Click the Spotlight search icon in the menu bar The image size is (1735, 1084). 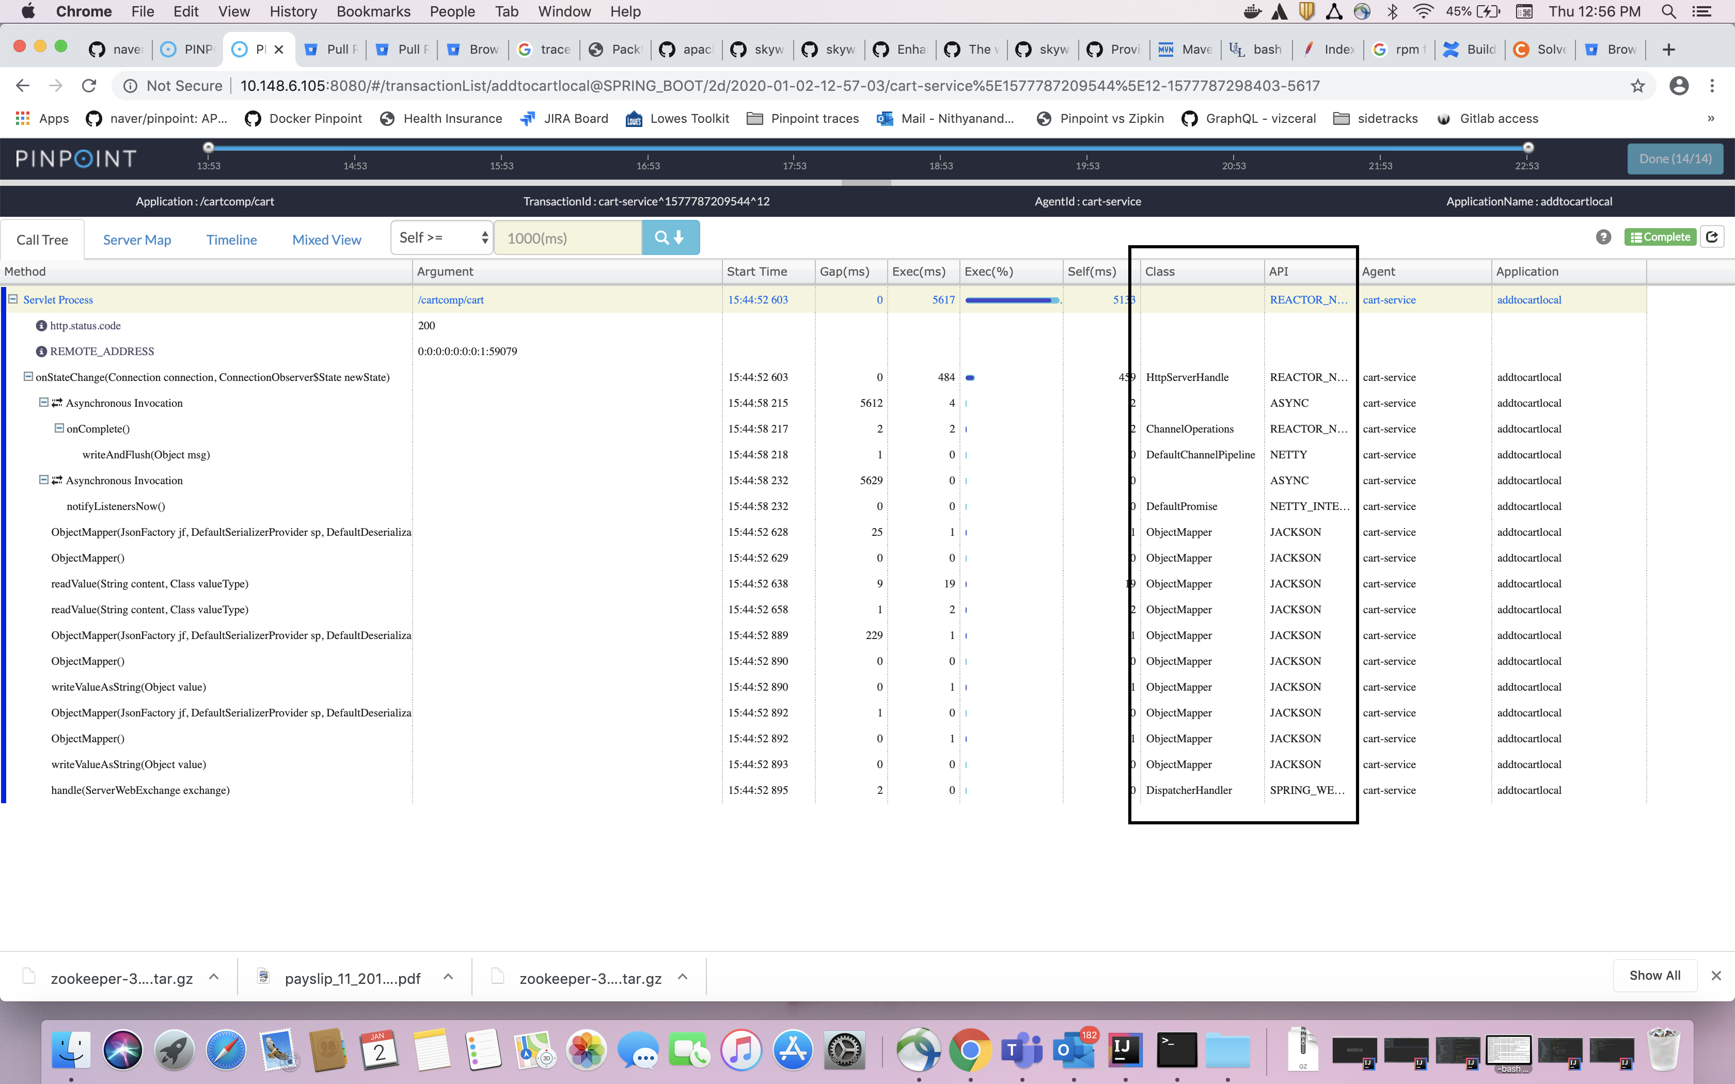coord(1668,11)
